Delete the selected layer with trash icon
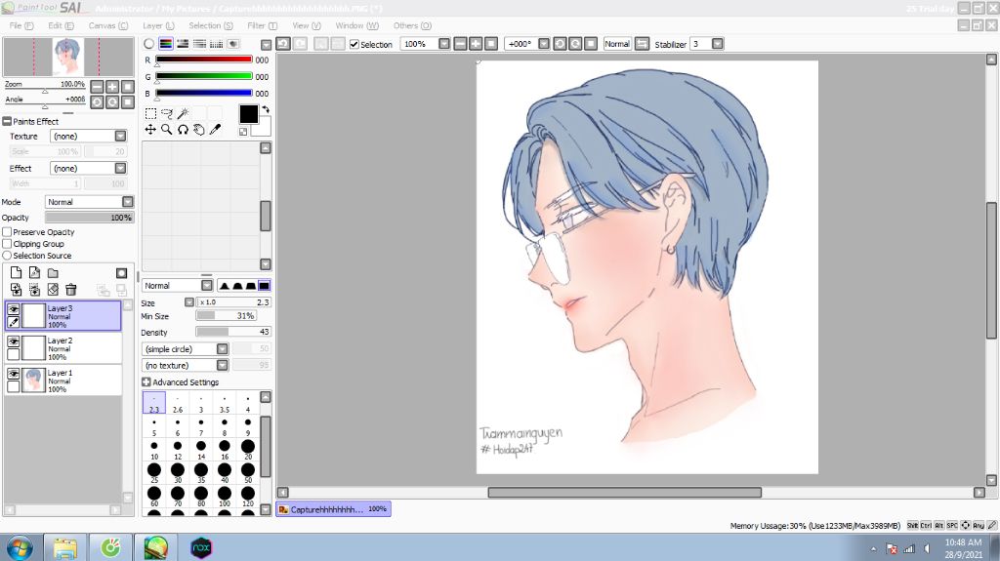The width and height of the screenshot is (1000, 561). (70, 290)
